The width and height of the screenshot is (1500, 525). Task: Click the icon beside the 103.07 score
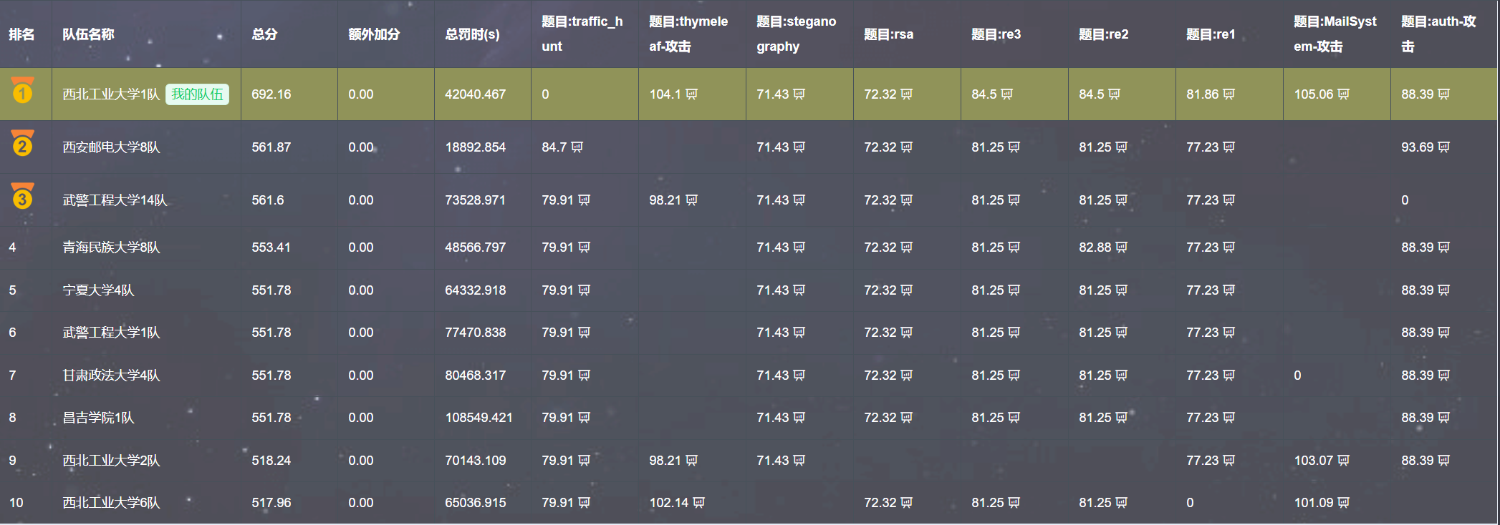pos(1343,461)
